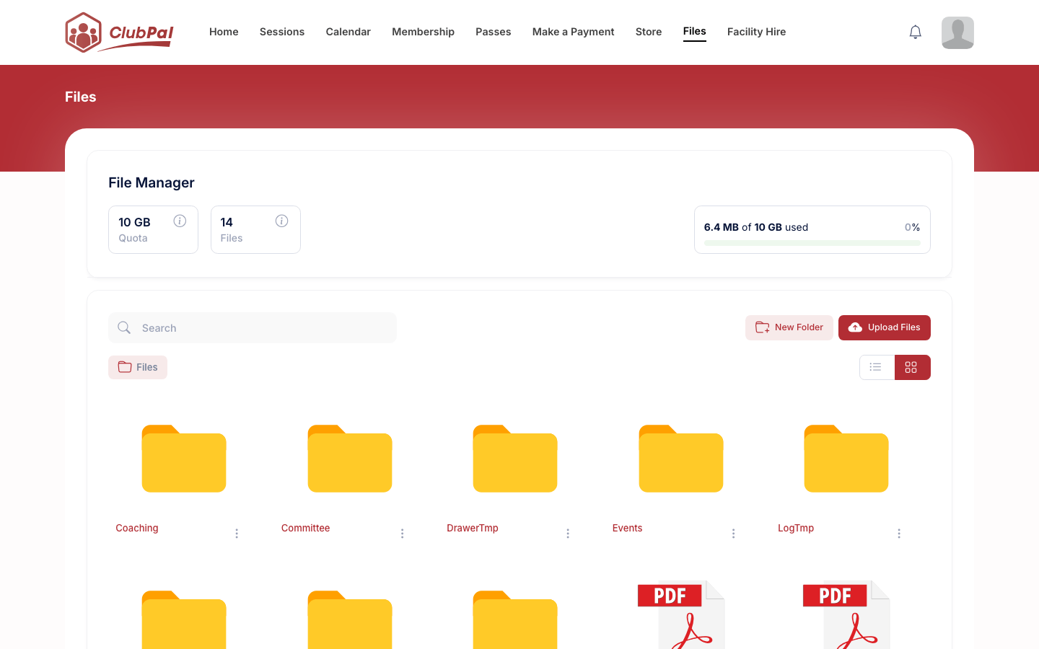Open the LogTmp folder icon
The image size is (1039, 649).
tap(846, 459)
